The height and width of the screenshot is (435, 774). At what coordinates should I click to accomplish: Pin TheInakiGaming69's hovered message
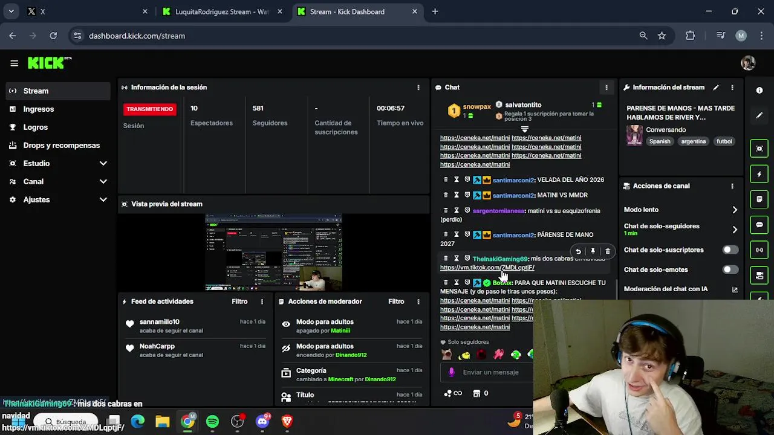(593, 251)
